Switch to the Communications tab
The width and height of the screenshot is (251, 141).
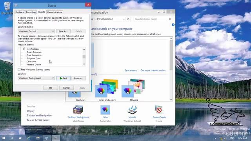(x=55, y=12)
